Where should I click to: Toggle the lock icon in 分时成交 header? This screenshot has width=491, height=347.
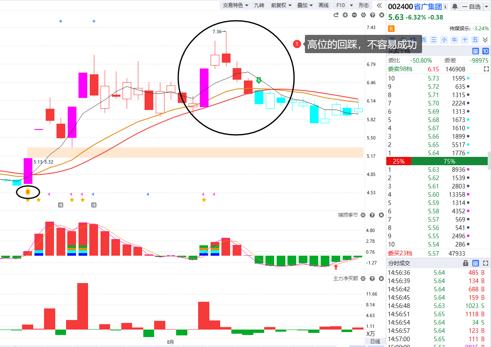[466, 263]
